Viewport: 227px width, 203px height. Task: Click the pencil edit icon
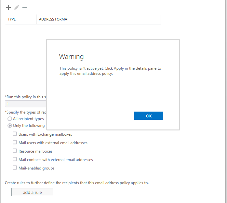(x=17, y=7)
